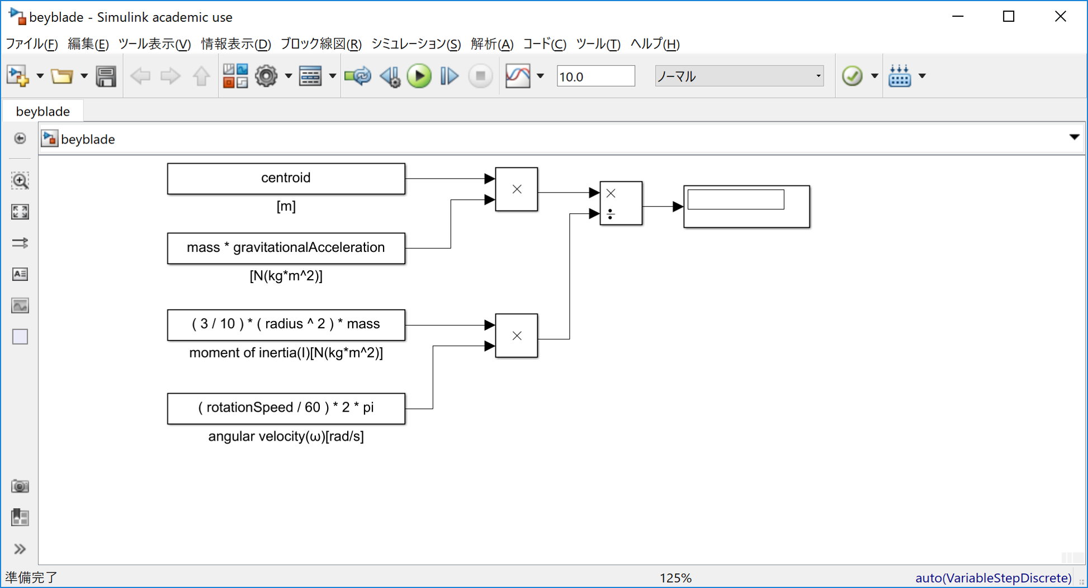Viewport: 1088px width, 588px height.
Task: Click the beyblade breadcrumb label
Action: (89, 139)
